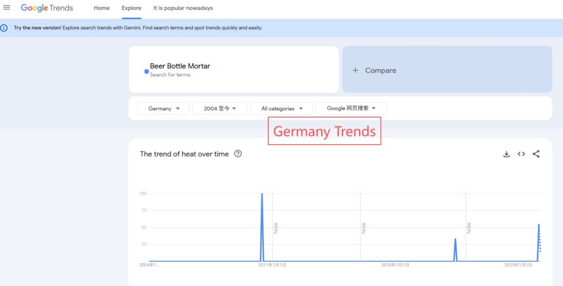The height and width of the screenshot is (286, 563).
Task: Click the info icon in the blue banner
Action: point(4,28)
